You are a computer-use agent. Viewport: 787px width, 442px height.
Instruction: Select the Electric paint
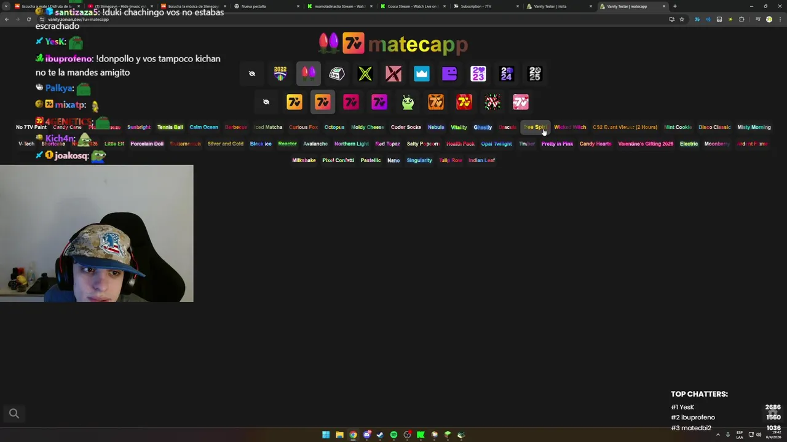point(689,144)
